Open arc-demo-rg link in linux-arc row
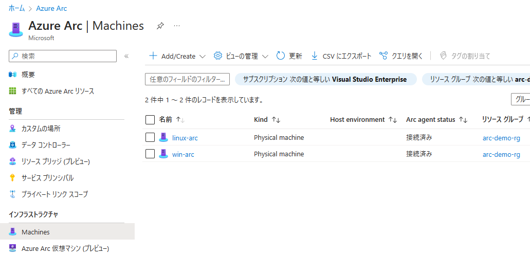This screenshot has width=530, height=255. click(501, 138)
